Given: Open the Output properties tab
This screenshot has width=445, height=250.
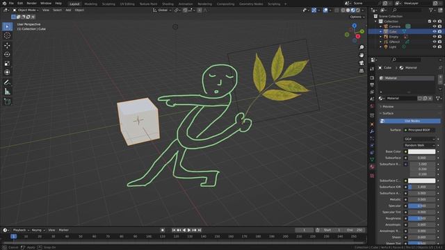Looking at the screenshot, I should [x=372, y=85].
